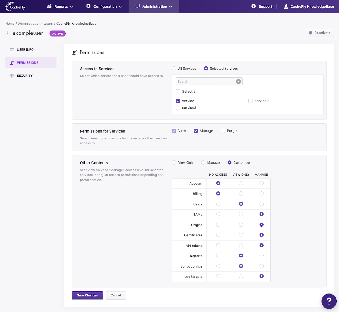339x312 pixels.
Task: Click the CacheFly logo
Action: [x=15, y=6]
